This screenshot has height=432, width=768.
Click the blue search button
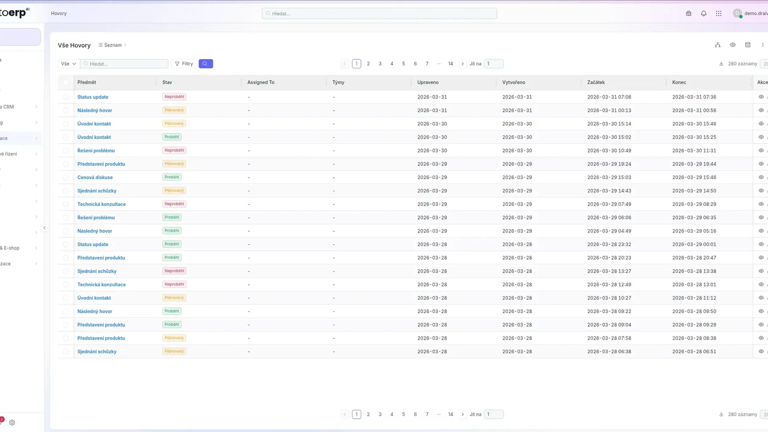(206, 64)
